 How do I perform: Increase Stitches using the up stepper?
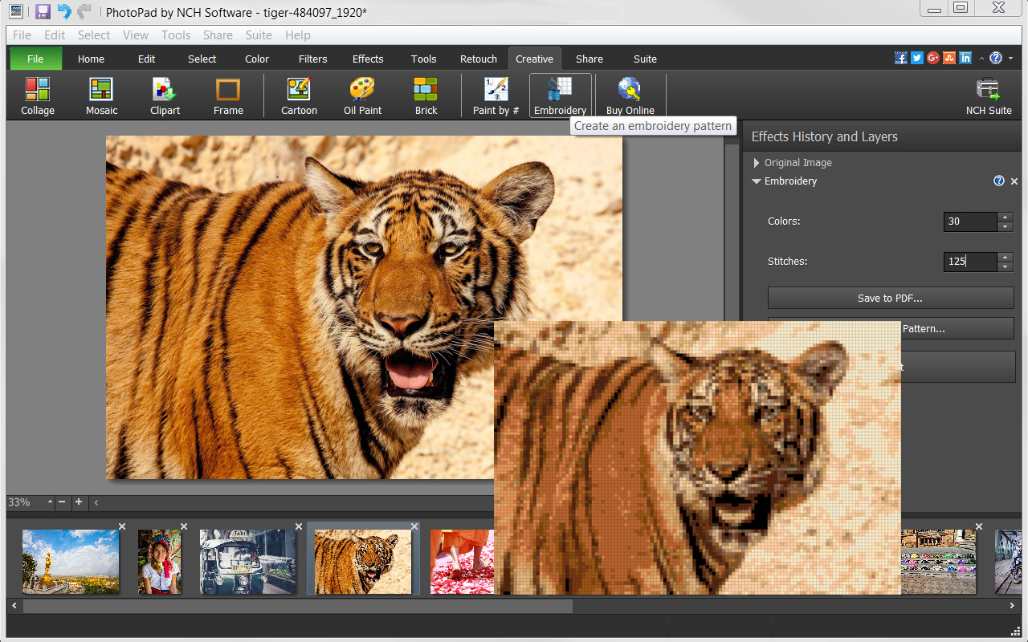tap(1006, 257)
